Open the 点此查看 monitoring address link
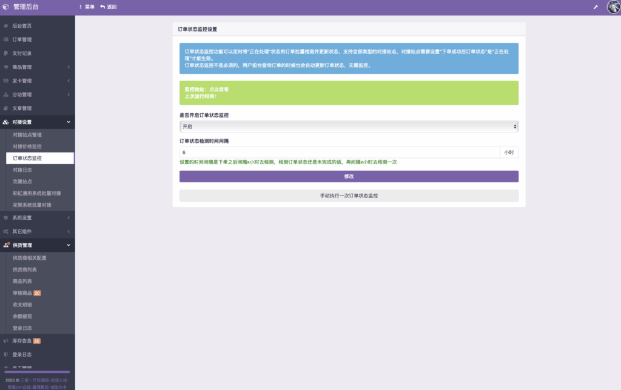 (x=219, y=90)
